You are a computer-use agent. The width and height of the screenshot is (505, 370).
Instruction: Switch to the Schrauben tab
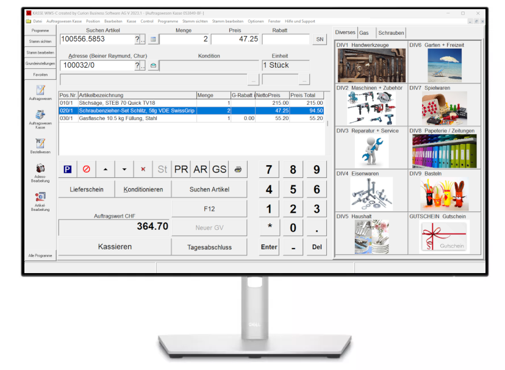[391, 33]
